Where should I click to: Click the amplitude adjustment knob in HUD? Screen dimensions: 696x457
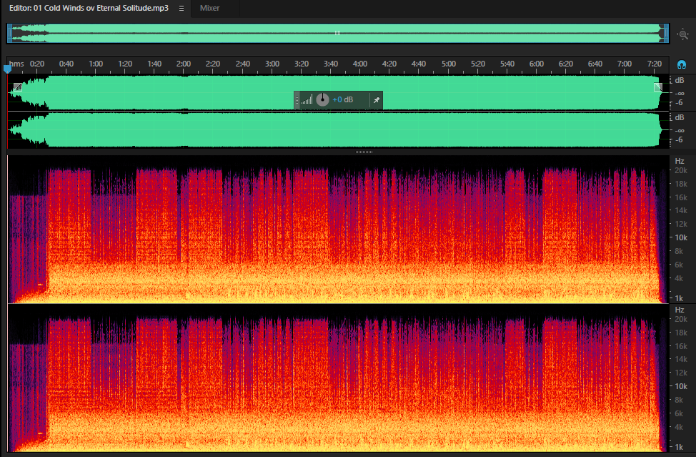coord(323,99)
